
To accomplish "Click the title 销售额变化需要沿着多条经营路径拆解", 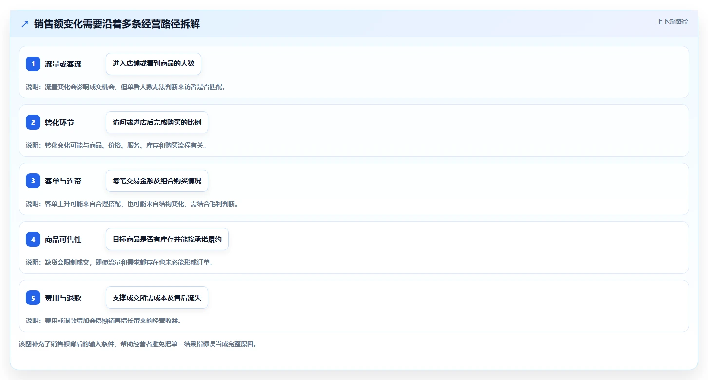I will tap(117, 24).
